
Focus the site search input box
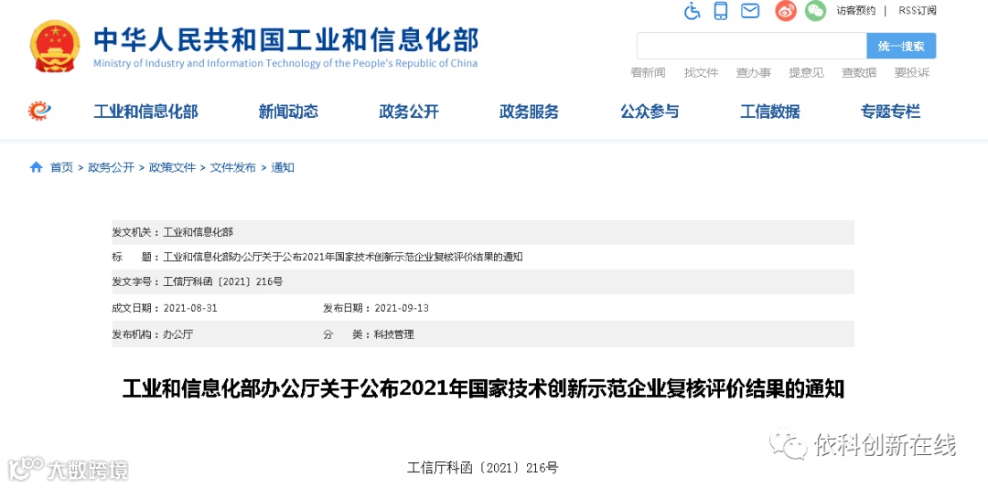[752, 46]
